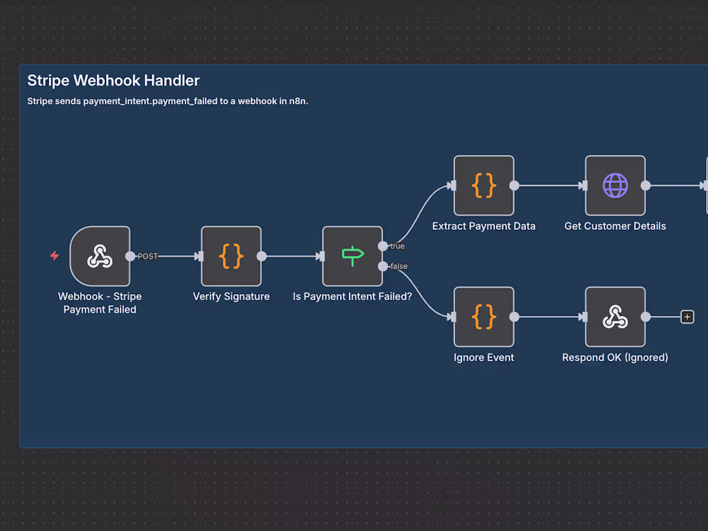This screenshot has width=708, height=531.
Task: Click the Extract Payment Data output connector
Action: tap(514, 185)
